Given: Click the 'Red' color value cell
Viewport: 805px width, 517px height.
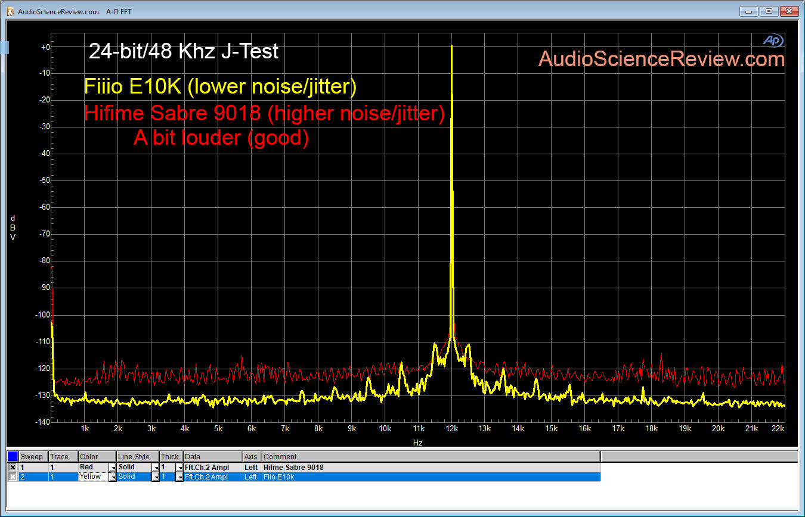Looking at the screenshot, I should [94, 468].
